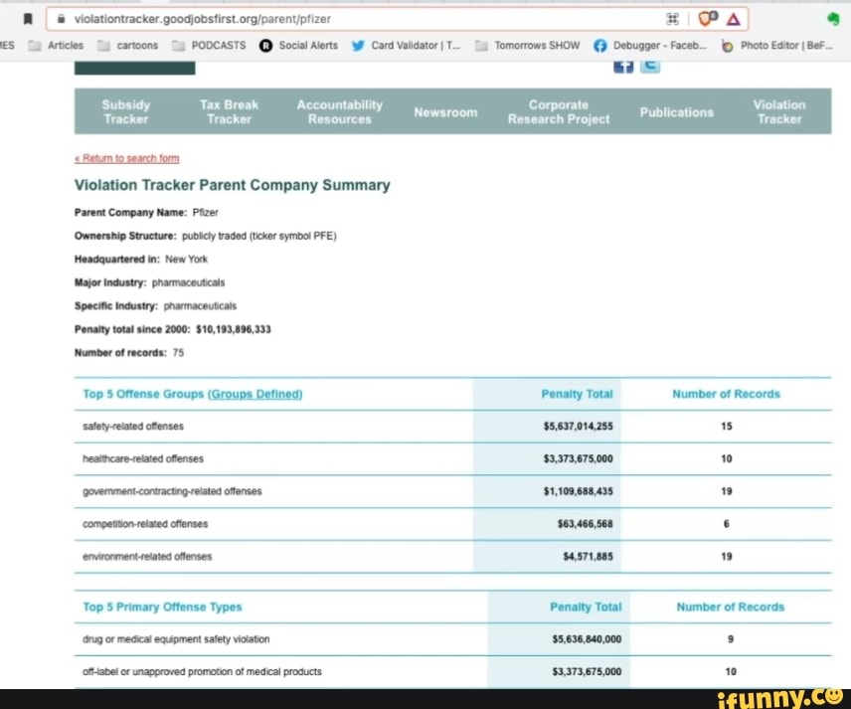Open the Brave Shields lion icon
Viewport: 851px width, 709px height.
tap(707, 18)
